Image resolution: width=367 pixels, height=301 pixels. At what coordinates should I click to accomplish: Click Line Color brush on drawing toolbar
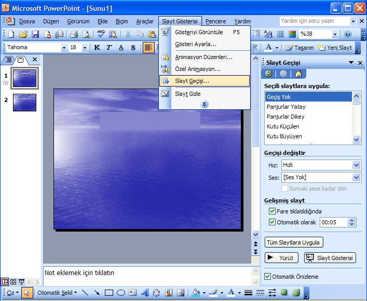[213, 293]
